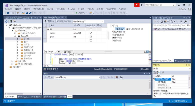
Task: Pin the SQL Server Object Explorer panel
Action: pos(38,18)
